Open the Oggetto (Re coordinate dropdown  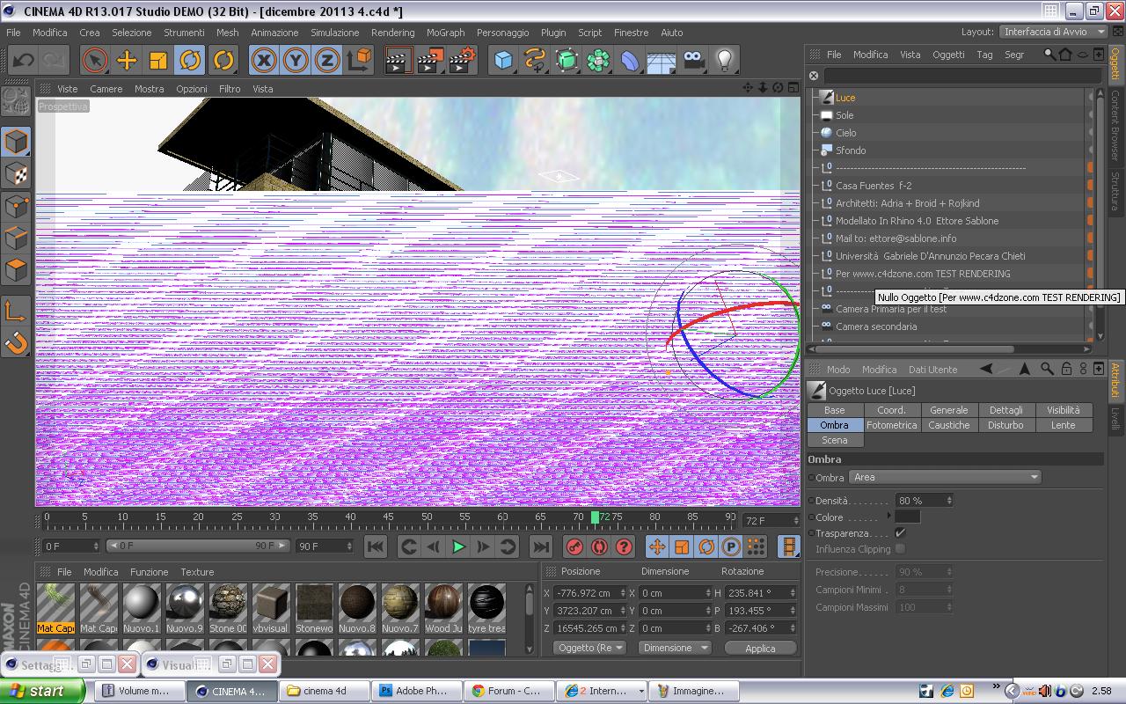pyautogui.click(x=589, y=648)
